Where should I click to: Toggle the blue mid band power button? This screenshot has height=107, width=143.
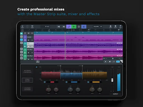[x=66, y=82]
